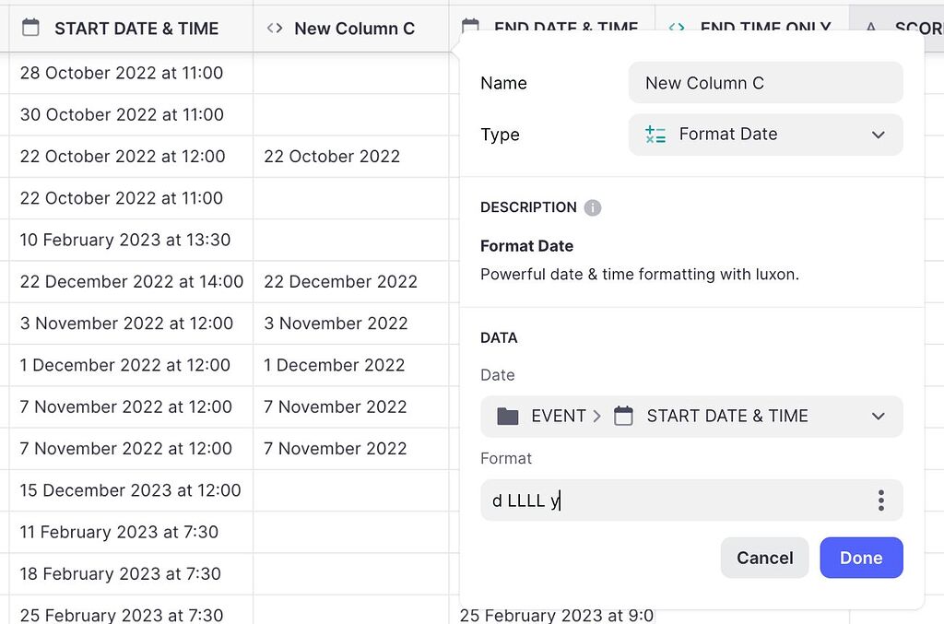Click the Format Date type icon
This screenshot has height=624, width=944.
[x=655, y=135]
